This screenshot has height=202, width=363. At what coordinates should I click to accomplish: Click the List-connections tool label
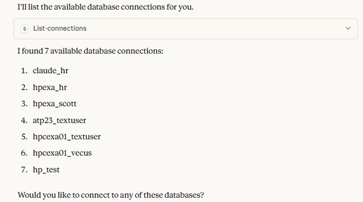tap(60, 29)
